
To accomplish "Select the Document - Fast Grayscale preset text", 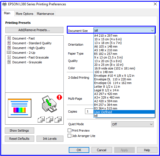I will pos(31,57).
